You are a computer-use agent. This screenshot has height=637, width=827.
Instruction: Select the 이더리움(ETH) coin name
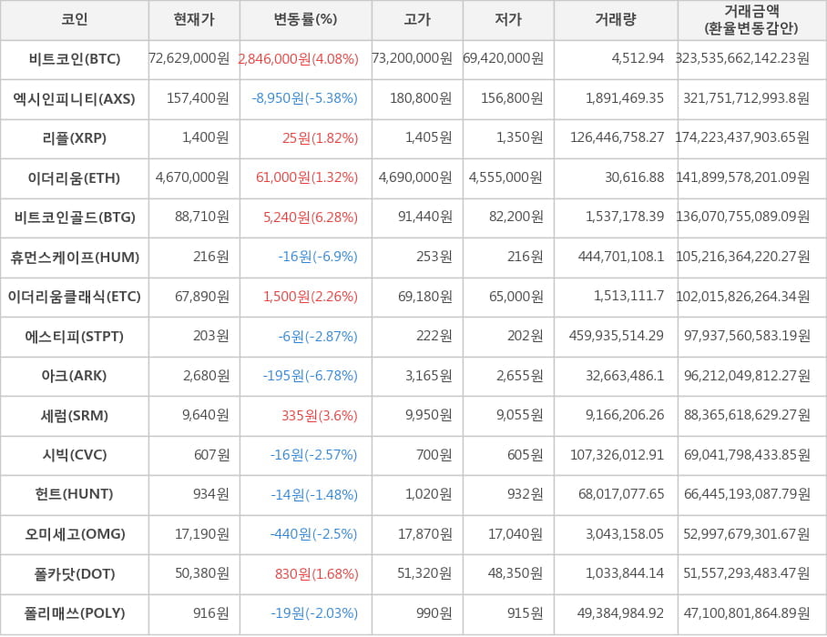coord(75,178)
